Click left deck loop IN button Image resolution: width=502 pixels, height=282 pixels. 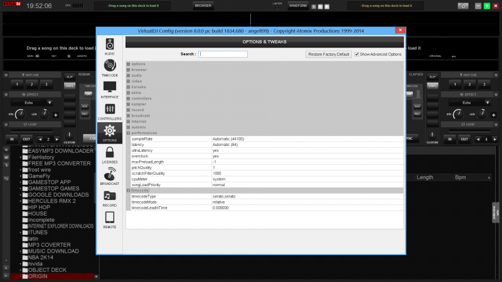pos(12,139)
